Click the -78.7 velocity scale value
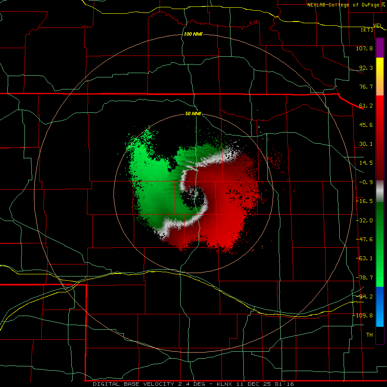Image resolution: width=387 pixels, height=387 pixels. 364,278
